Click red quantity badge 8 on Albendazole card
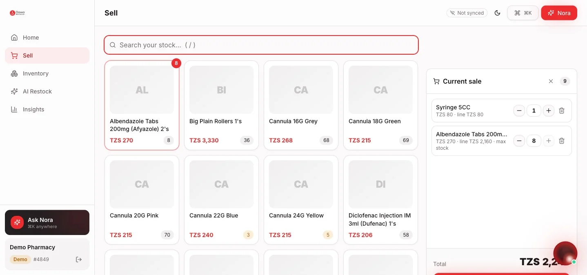Screen dimensions: 587x275 176,63
